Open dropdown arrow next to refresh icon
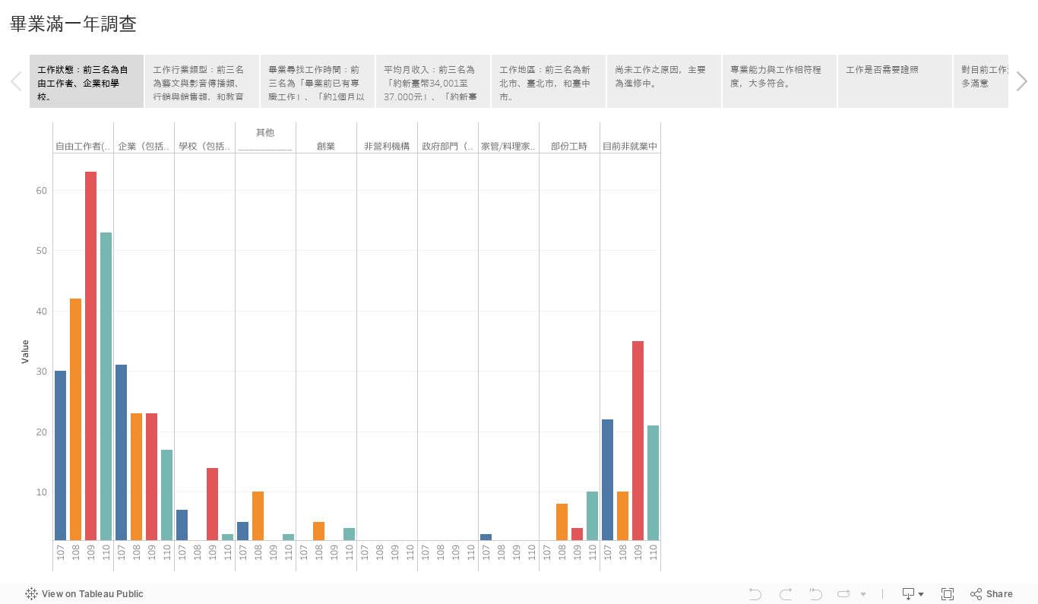 click(863, 594)
